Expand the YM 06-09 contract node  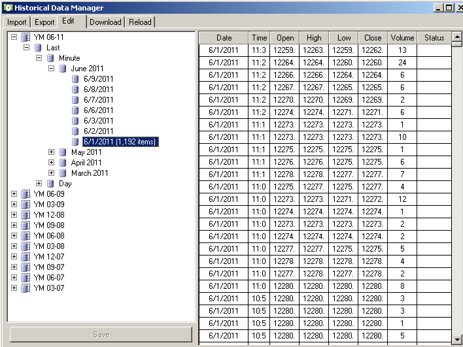(x=14, y=194)
